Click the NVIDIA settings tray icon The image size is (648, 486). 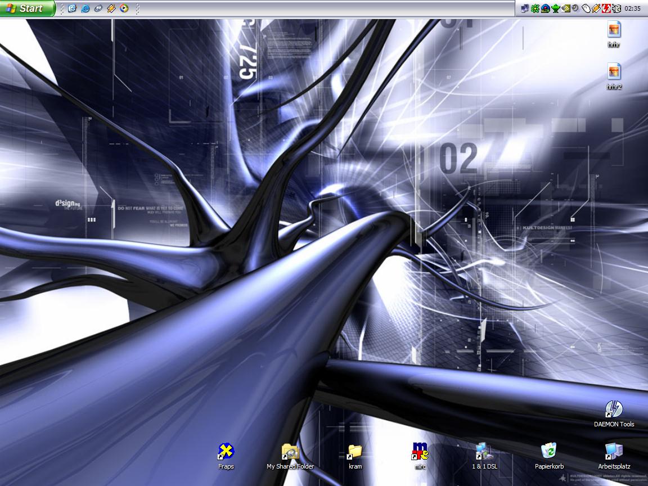565,8
